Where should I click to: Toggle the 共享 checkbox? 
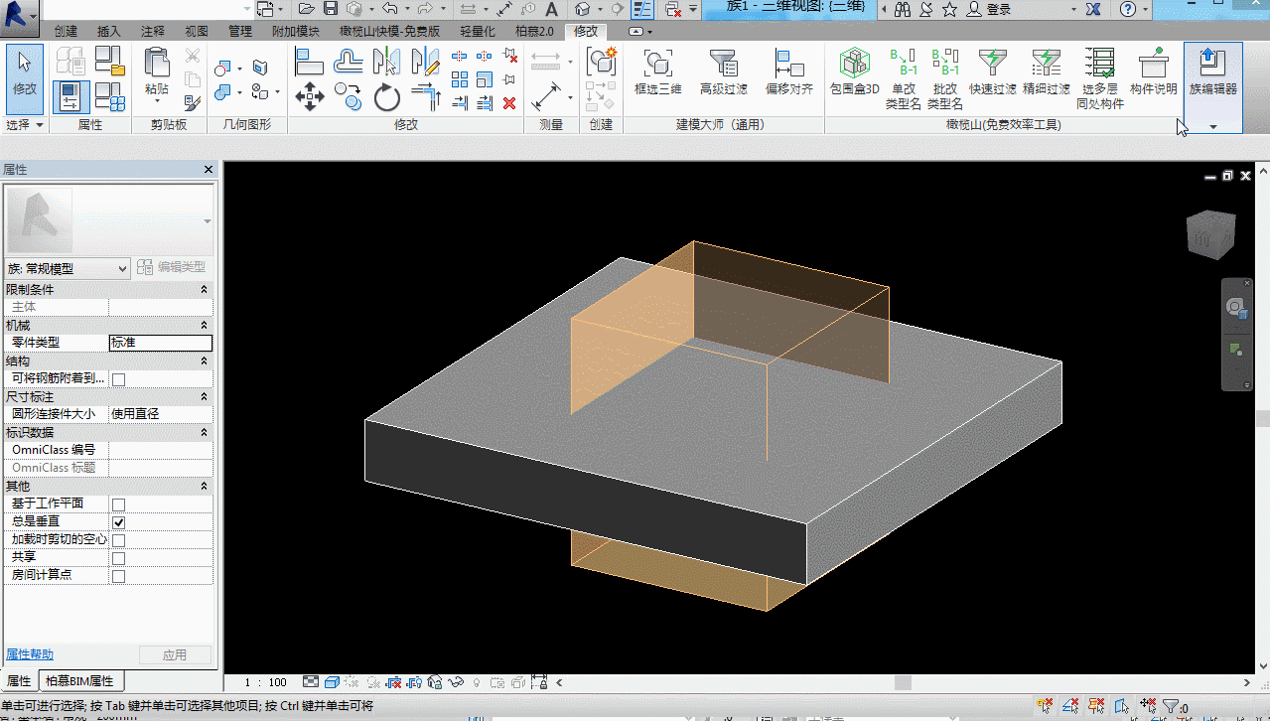coord(118,557)
